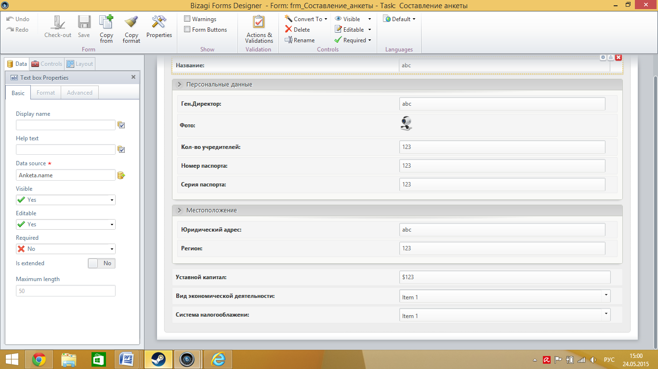Click Ген.Директор text box
658x369 pixels.
click(x=502, y=104)
